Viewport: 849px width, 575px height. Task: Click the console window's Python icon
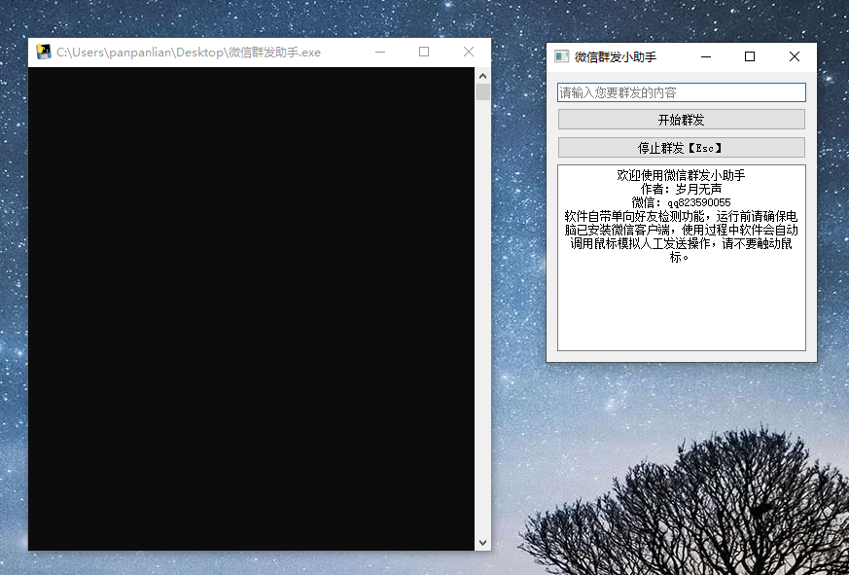pos(44,52)
